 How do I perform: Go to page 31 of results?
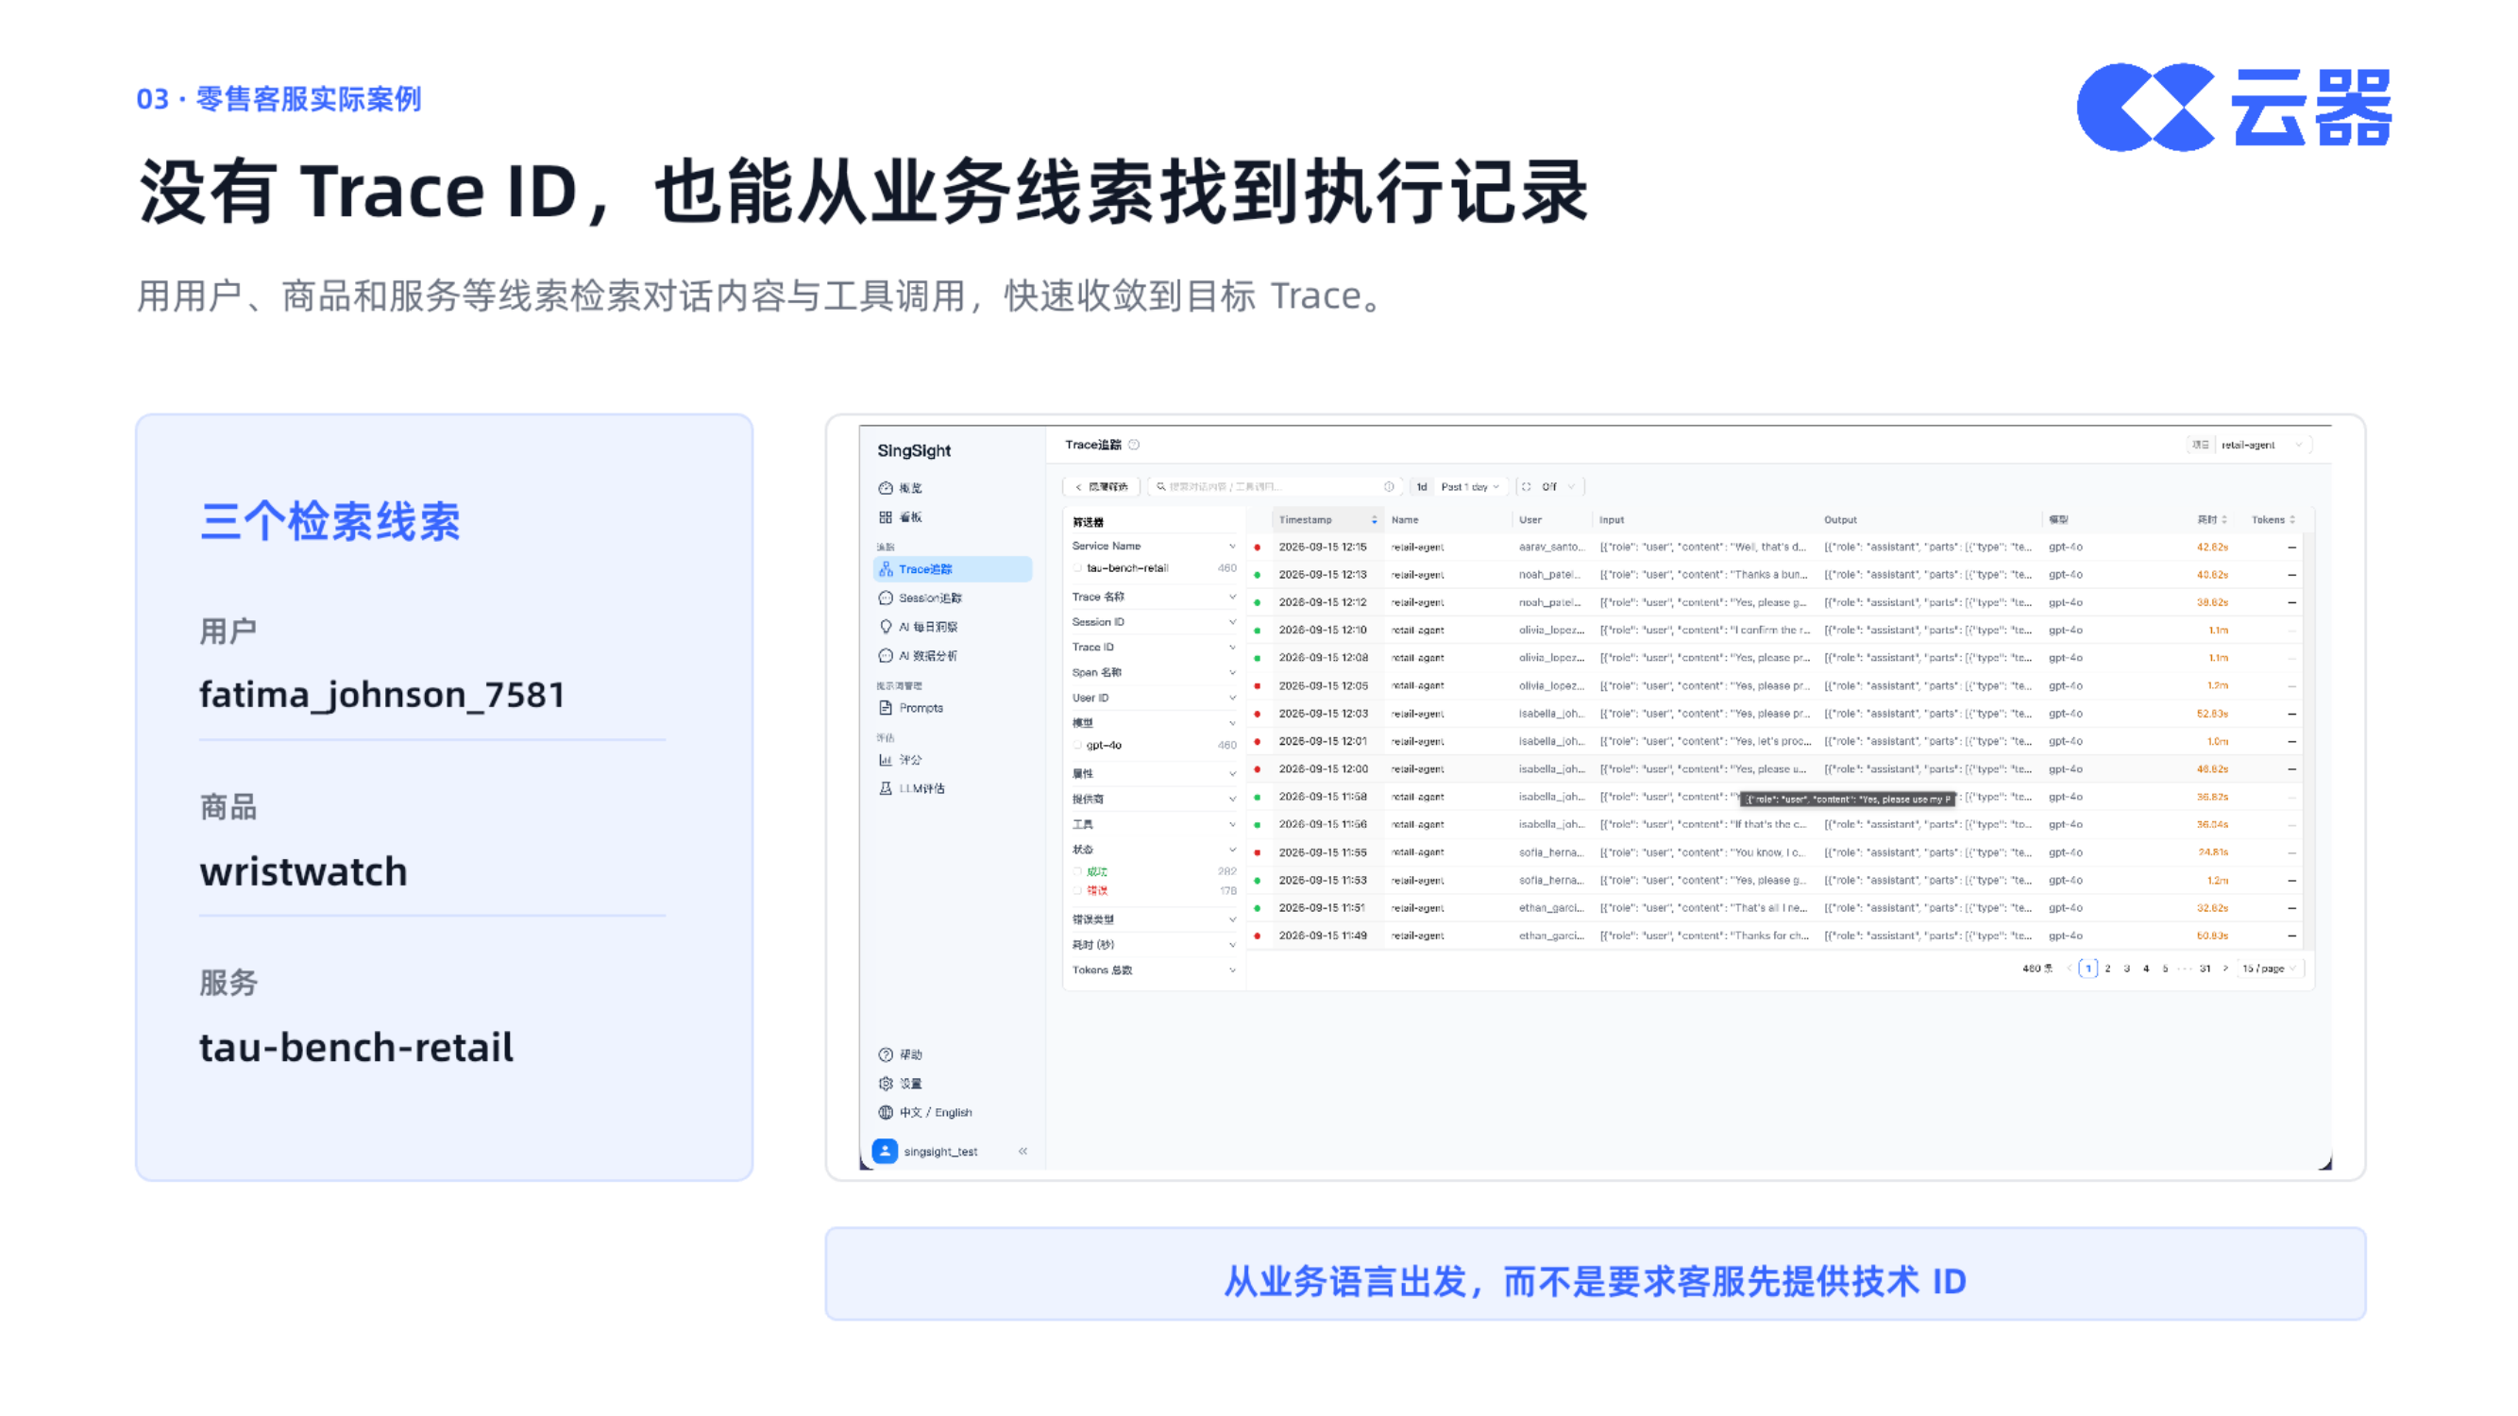(x=2205, y=969)
